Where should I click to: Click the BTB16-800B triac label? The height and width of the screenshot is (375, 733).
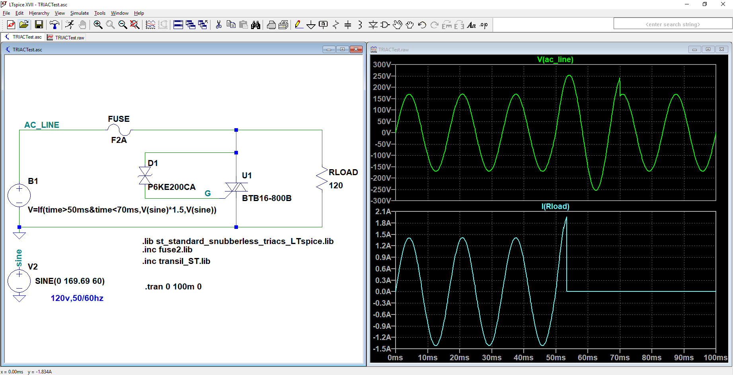(x=267, y=198)
